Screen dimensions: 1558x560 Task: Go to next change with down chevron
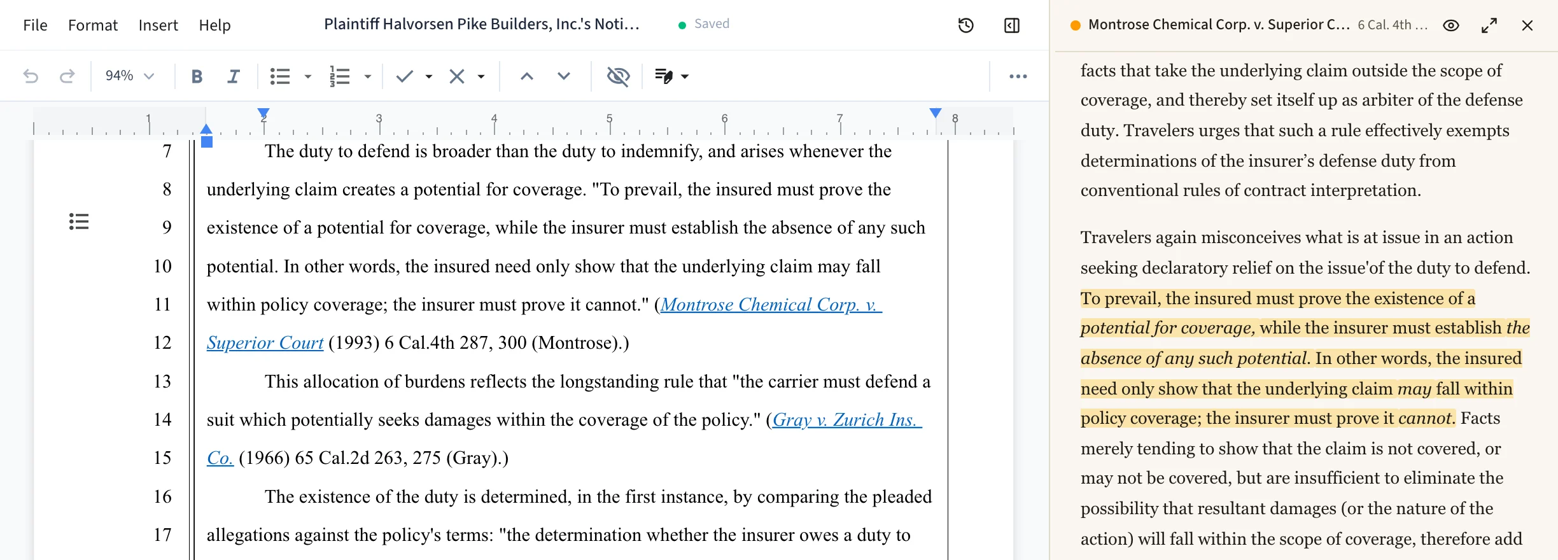pyautogui.click(x=563, y=76)
